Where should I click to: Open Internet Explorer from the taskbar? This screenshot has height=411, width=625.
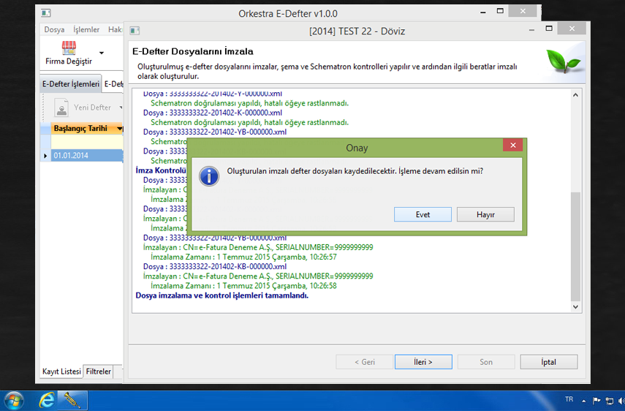pyautogui.click(x=48, y=400)
